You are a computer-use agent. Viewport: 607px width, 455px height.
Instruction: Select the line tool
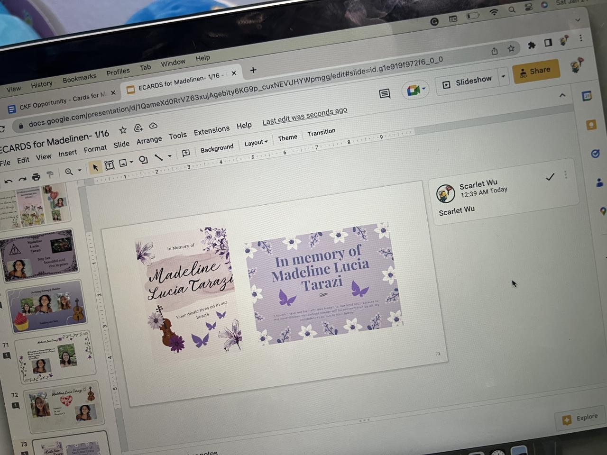tap(159, 157)
